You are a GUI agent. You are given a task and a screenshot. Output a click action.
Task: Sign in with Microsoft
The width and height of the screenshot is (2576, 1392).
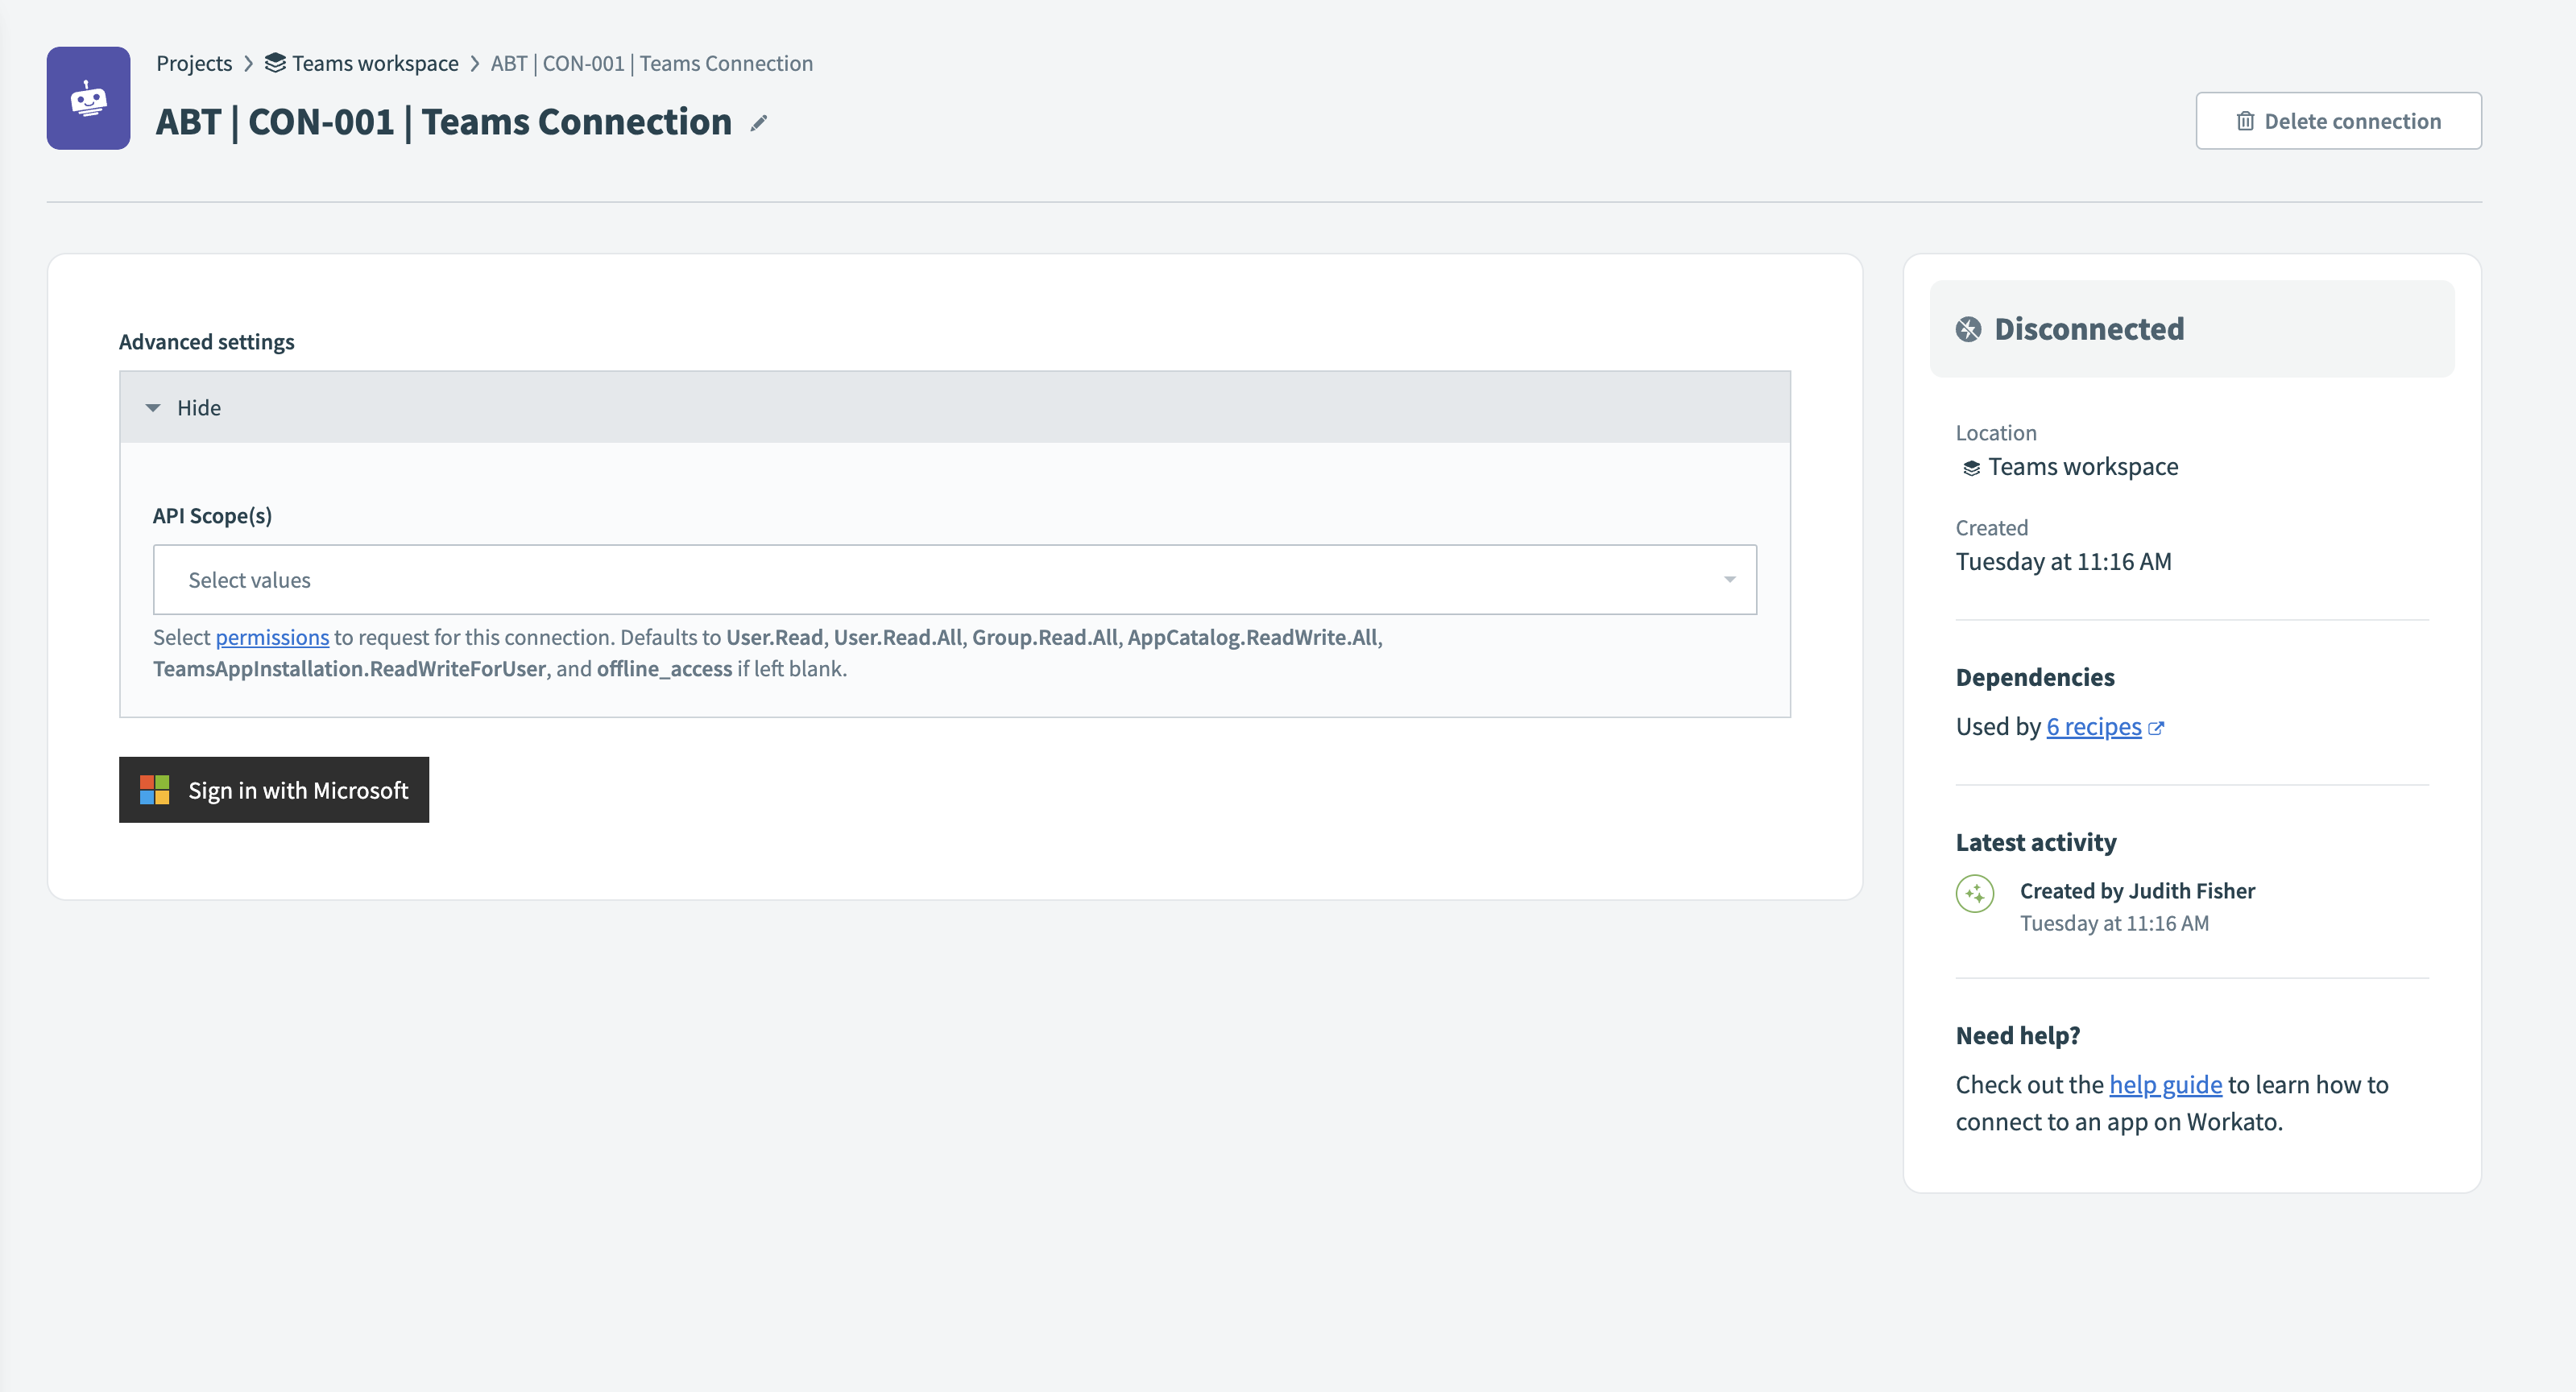pyautogui.click(x=274, y=790)
